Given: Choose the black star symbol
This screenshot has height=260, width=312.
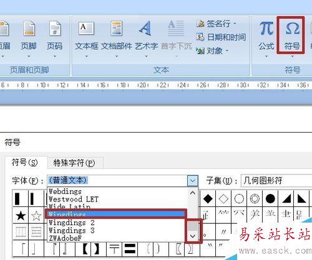Looking at the screenshot, I should [x=21, y=216].
